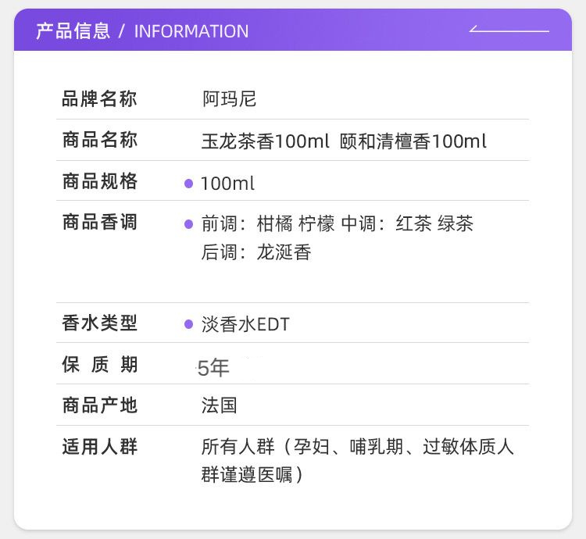Click the 商品产地 label
This screenshot has height=539, width=586.
click(x=99, y=405)
